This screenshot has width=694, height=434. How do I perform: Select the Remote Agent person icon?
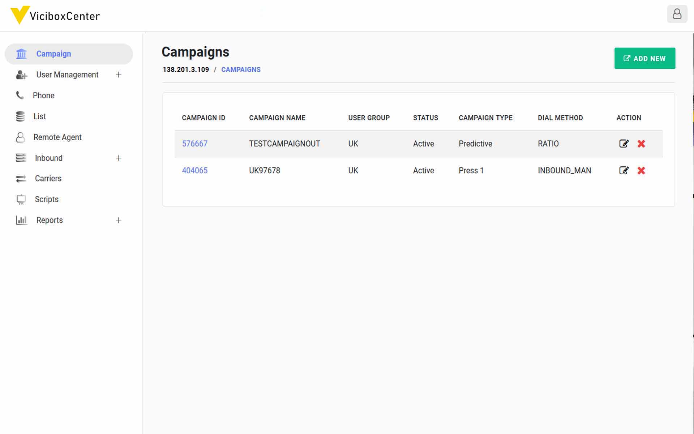[21, 137]
